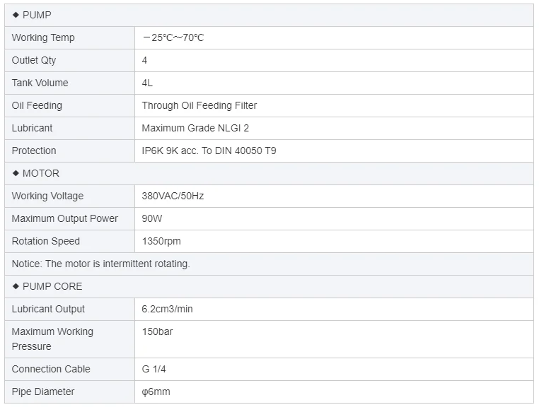Image resolution: width=539 pixels, height=412 pixels.
Task: Select the G 1/4 connection value
Action: point(153,369)
